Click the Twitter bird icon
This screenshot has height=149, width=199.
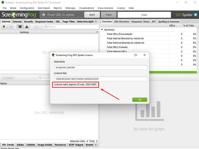[196, 15]
